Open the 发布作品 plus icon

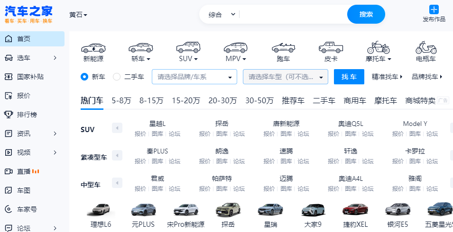tap(434, 9)
